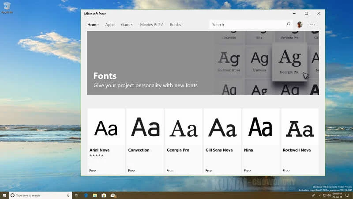Open the Movies & TV tab

(151, 25)
